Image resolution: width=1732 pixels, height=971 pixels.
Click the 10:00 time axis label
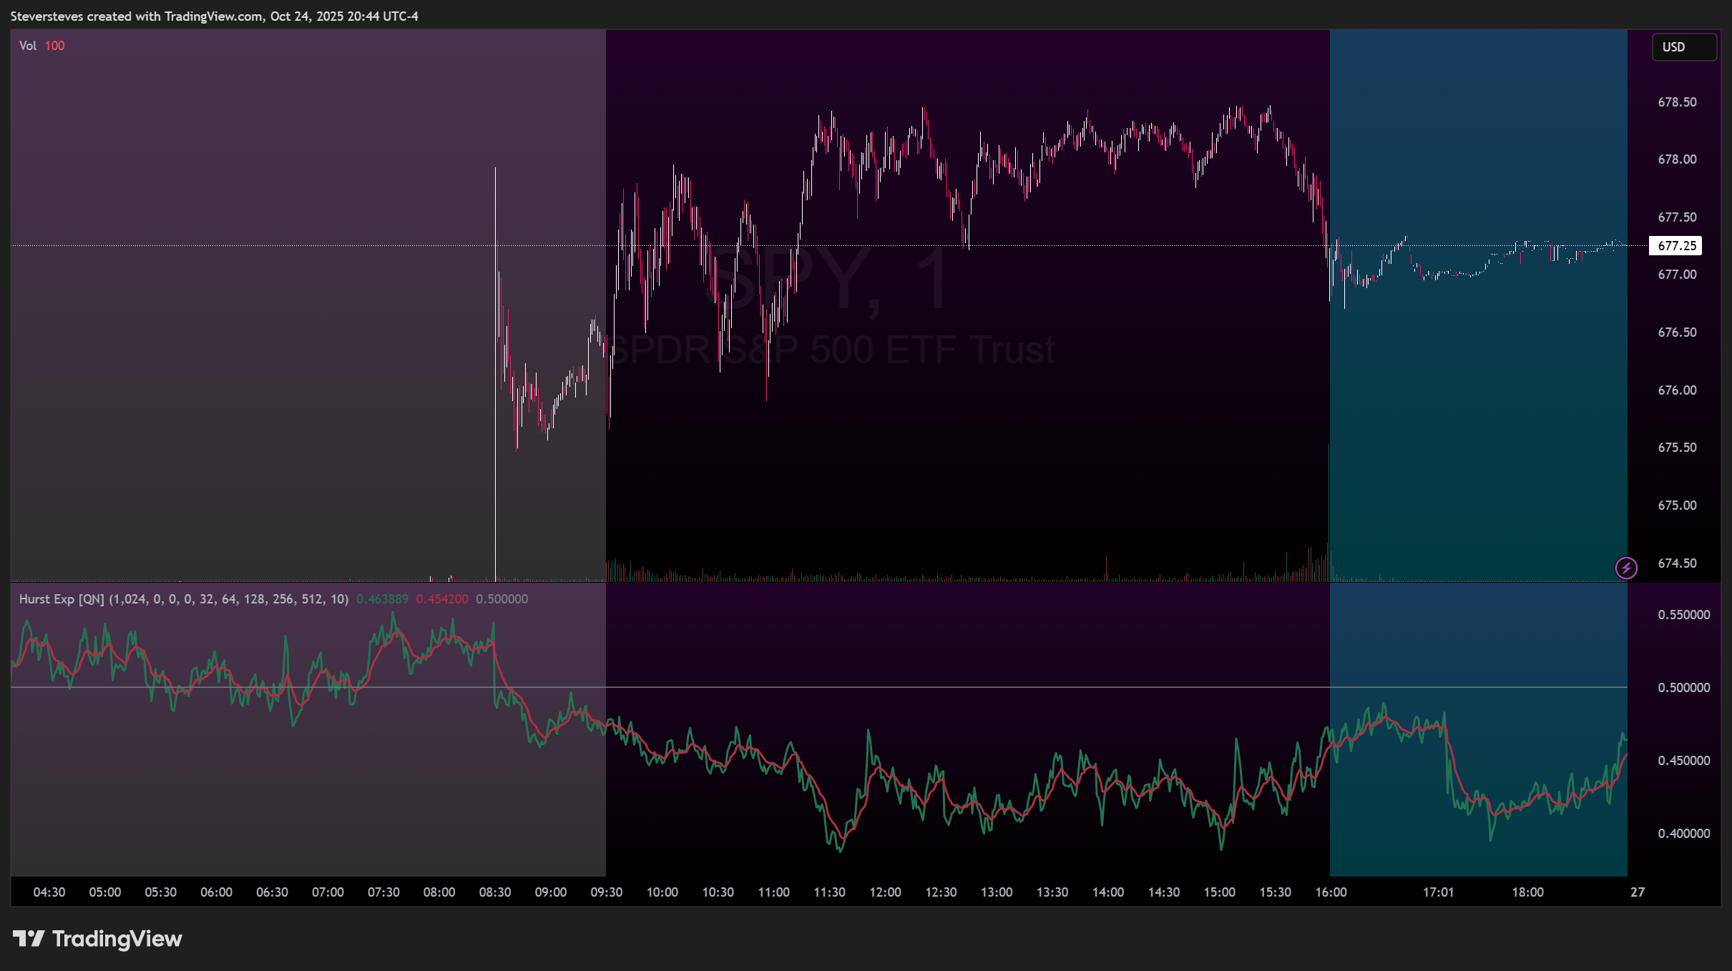(x=662, y=892)
